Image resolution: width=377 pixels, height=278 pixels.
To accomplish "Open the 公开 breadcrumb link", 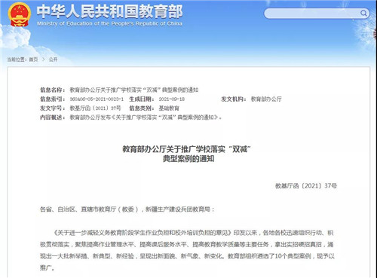I will (53, 60).
